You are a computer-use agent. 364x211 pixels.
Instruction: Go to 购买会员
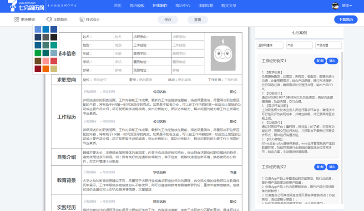(228, 5)
